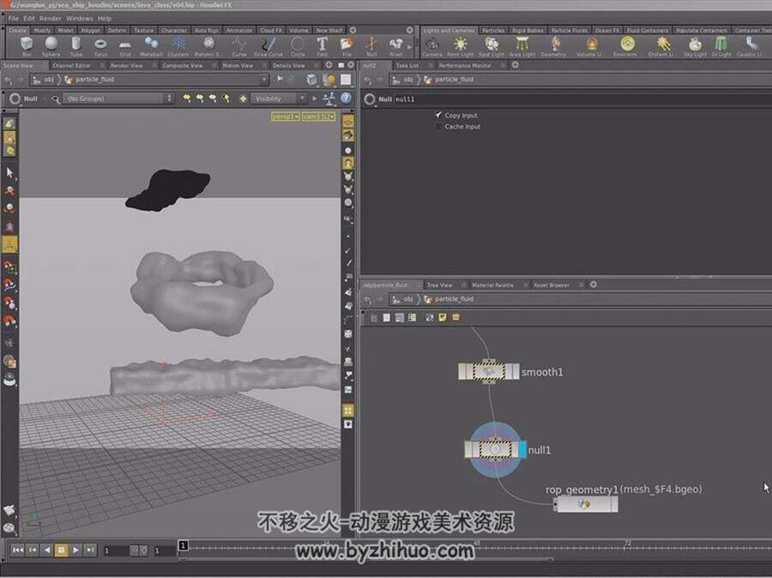Open the Visibility dropdown
Screen dimensions: 772x578
click(278, 99)
